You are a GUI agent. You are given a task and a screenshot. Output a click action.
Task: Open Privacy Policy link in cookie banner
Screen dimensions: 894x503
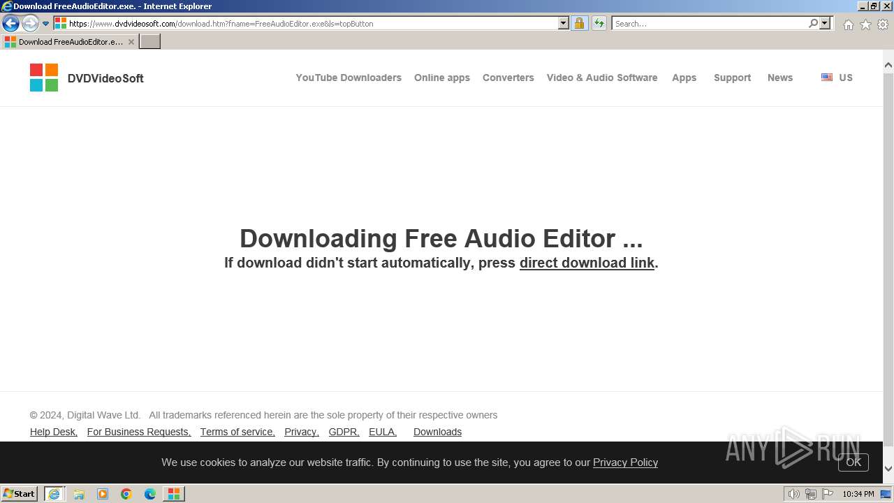[x=626, y=462]
